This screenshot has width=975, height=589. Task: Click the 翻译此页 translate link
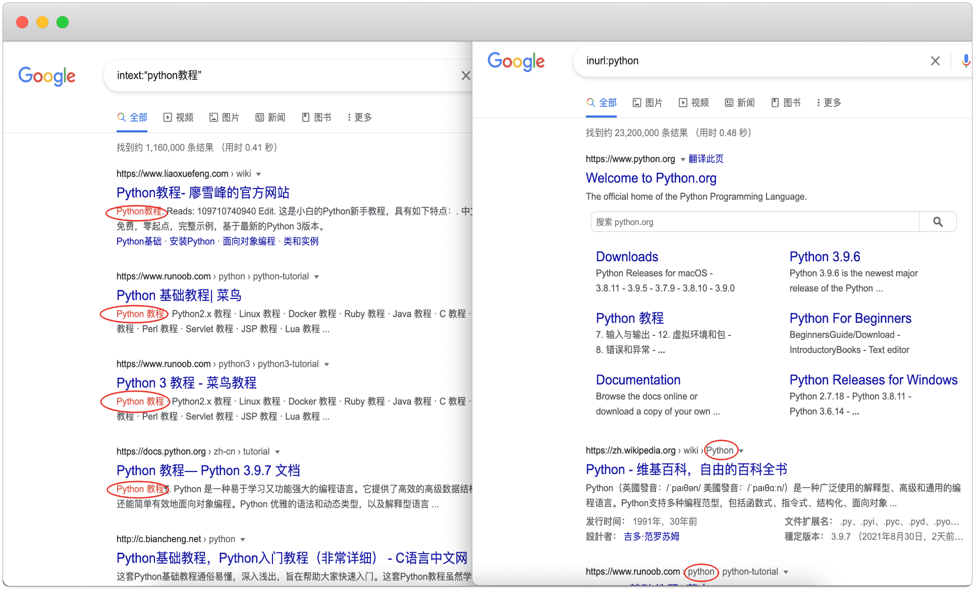(706, 159)
